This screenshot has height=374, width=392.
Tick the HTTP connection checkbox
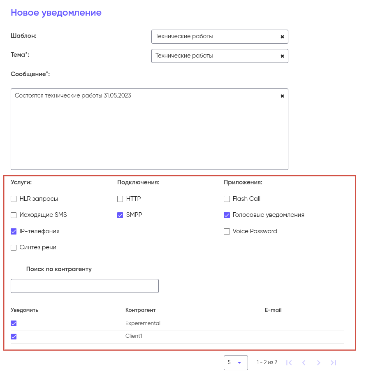click(120, 199)
